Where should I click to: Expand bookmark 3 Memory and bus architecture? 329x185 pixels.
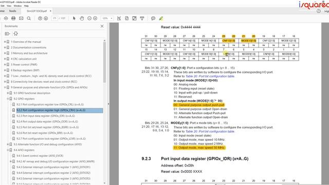tap(5, 53)
